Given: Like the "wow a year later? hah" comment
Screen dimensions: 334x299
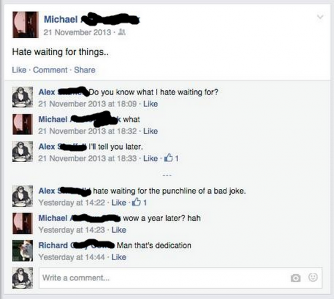Looking at the screenshot, I should 119,230.
